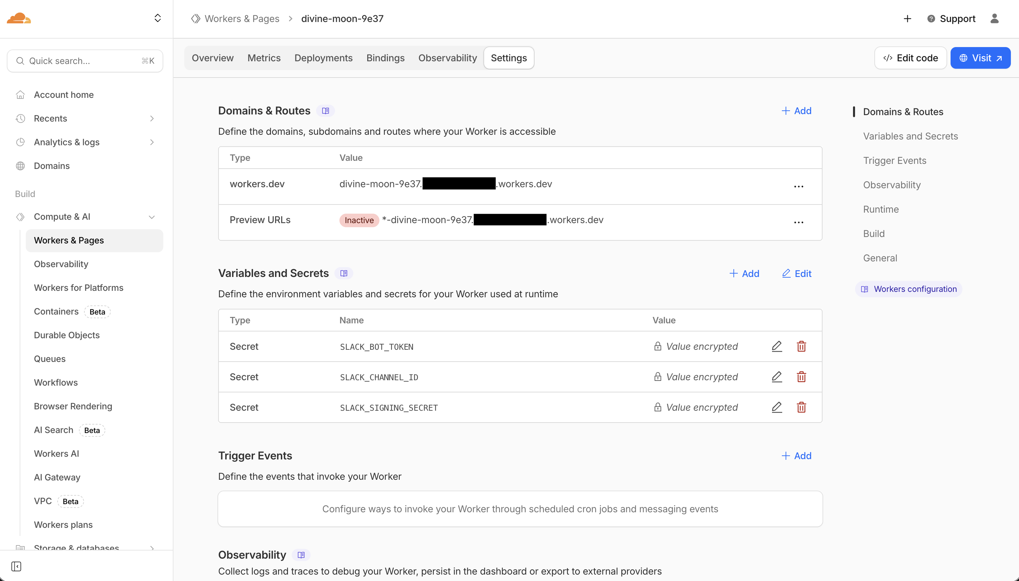1019x581 pixels.
Task: Edit the SLACK_BOT_TOKEN secret value
Action: point(777,346)
